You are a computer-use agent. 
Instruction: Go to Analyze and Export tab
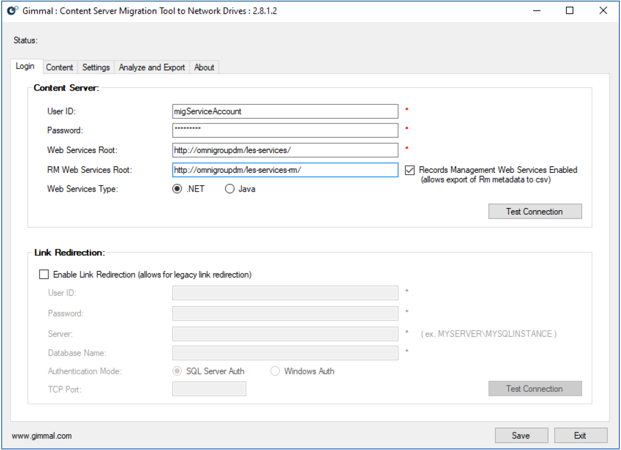[x=152, y=67]
